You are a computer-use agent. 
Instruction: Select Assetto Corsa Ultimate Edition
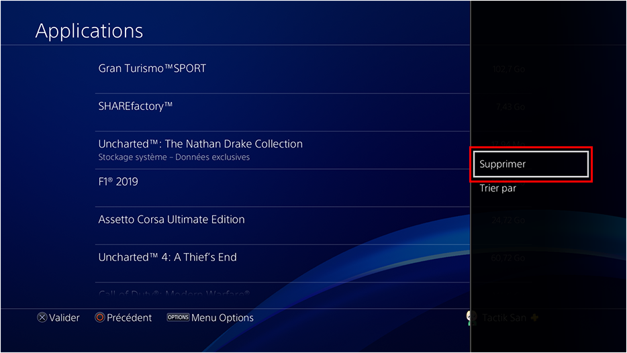(x=282, y=226)
